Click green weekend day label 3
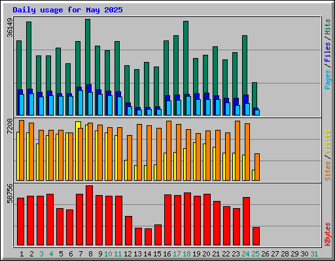The width and height of the screenshot is (335, 261). [41, 254]
